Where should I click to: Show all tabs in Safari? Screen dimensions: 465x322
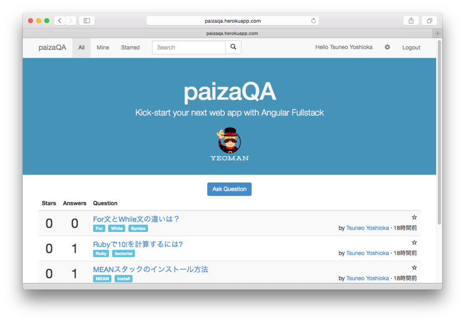pyautogui.click(x=430, y=21)
